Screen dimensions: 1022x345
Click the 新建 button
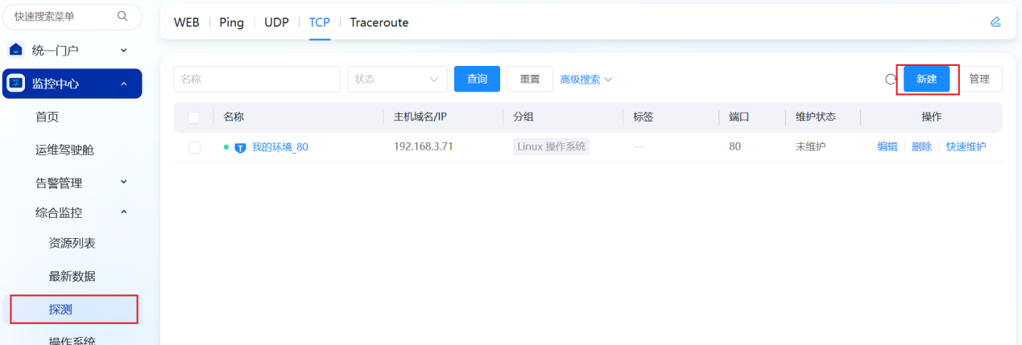(926, 79)
